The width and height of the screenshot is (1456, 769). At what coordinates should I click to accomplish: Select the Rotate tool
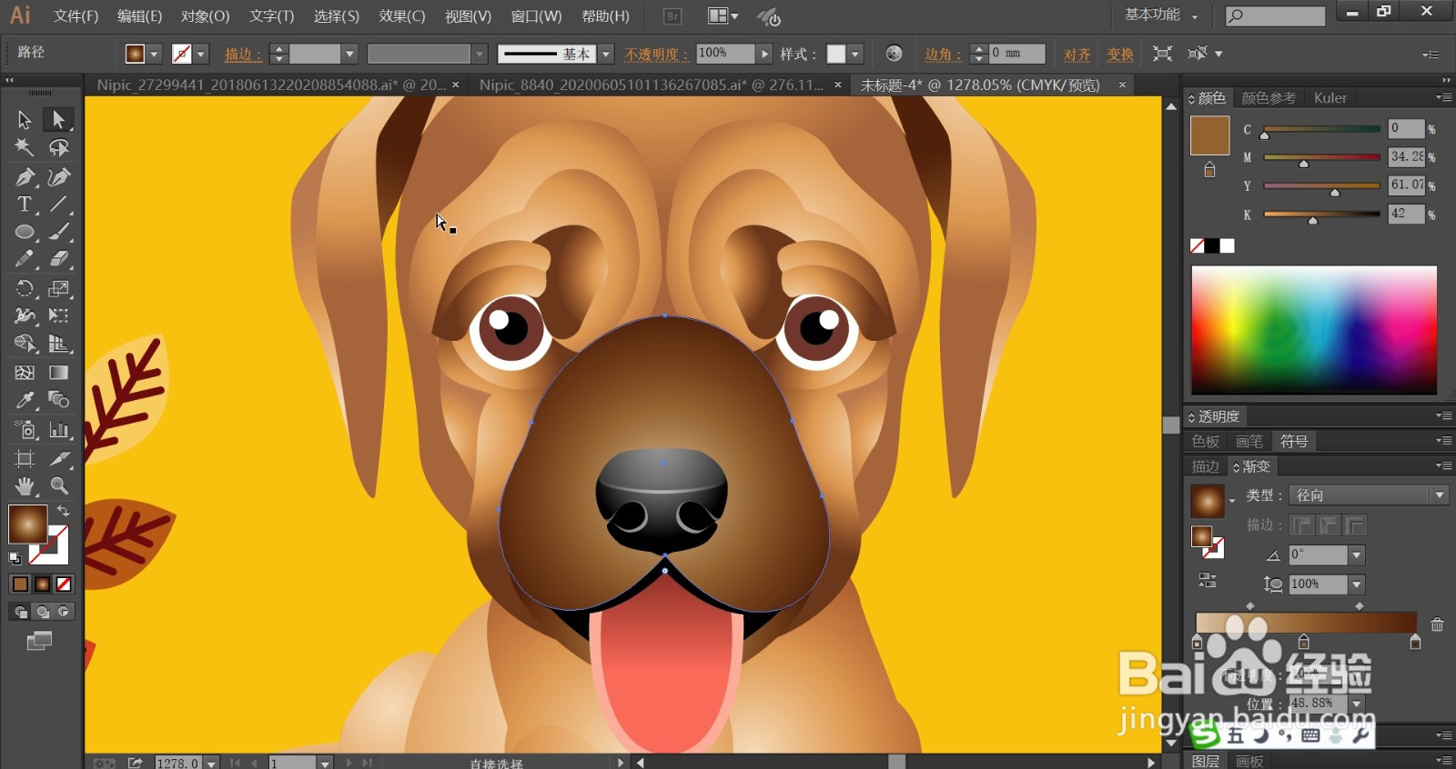point(25,288)
